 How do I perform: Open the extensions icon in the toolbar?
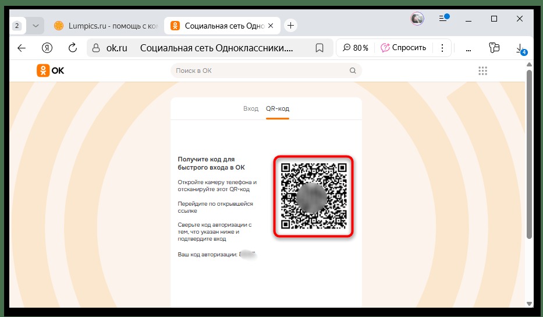point(494,48)
